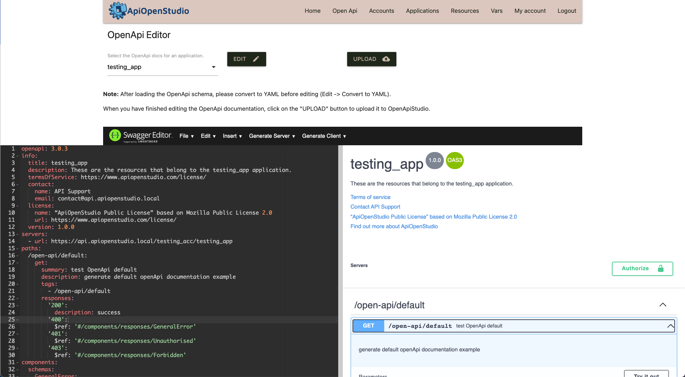Go to the Resources nav item
This screenshot has width=685, height=377.
[465, 11]
